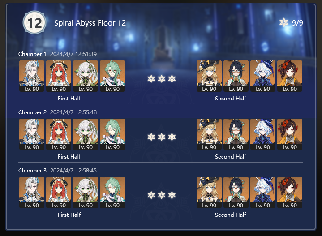
Task: Select Nilou portrait in Chamber 1 first half
Action: (x=59, y=76)
